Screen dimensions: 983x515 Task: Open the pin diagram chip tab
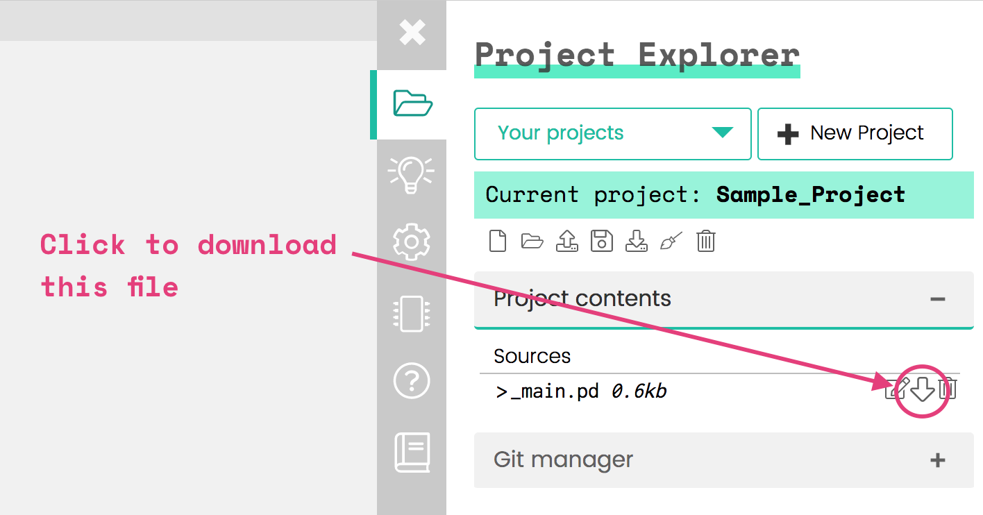point(412,314)
